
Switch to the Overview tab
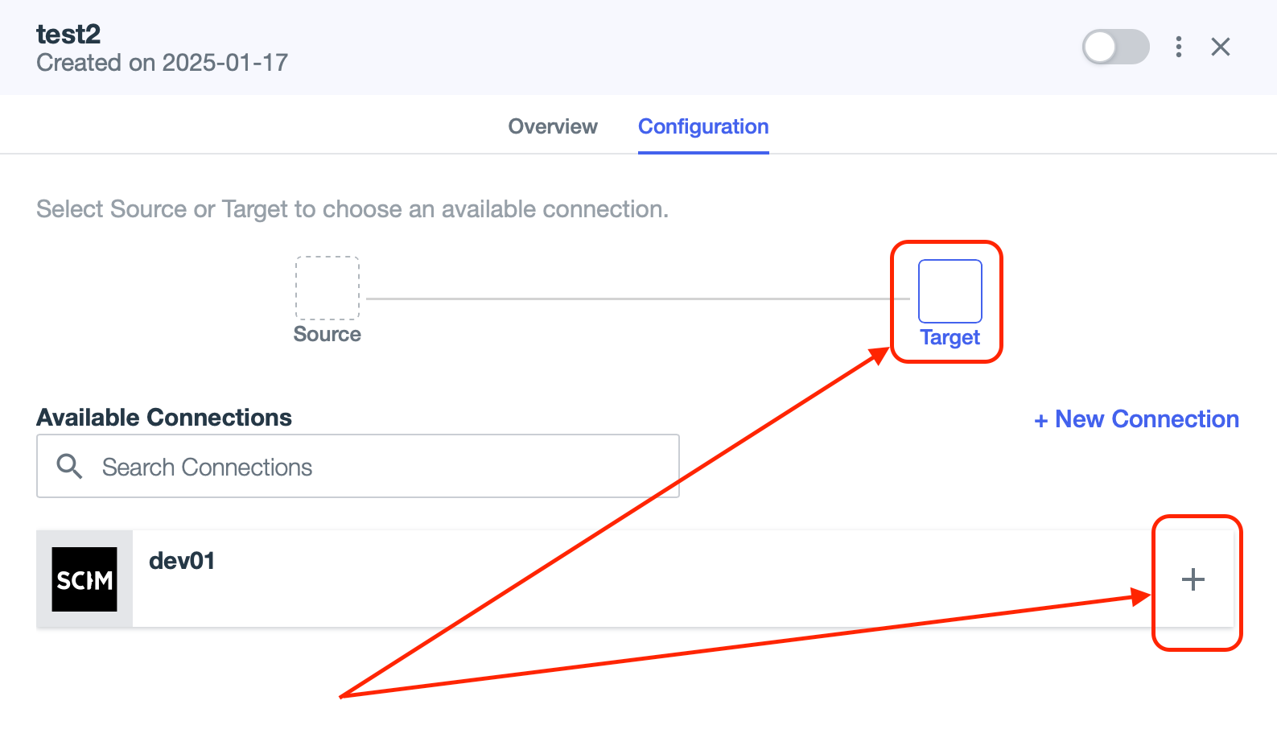point(553,126)
